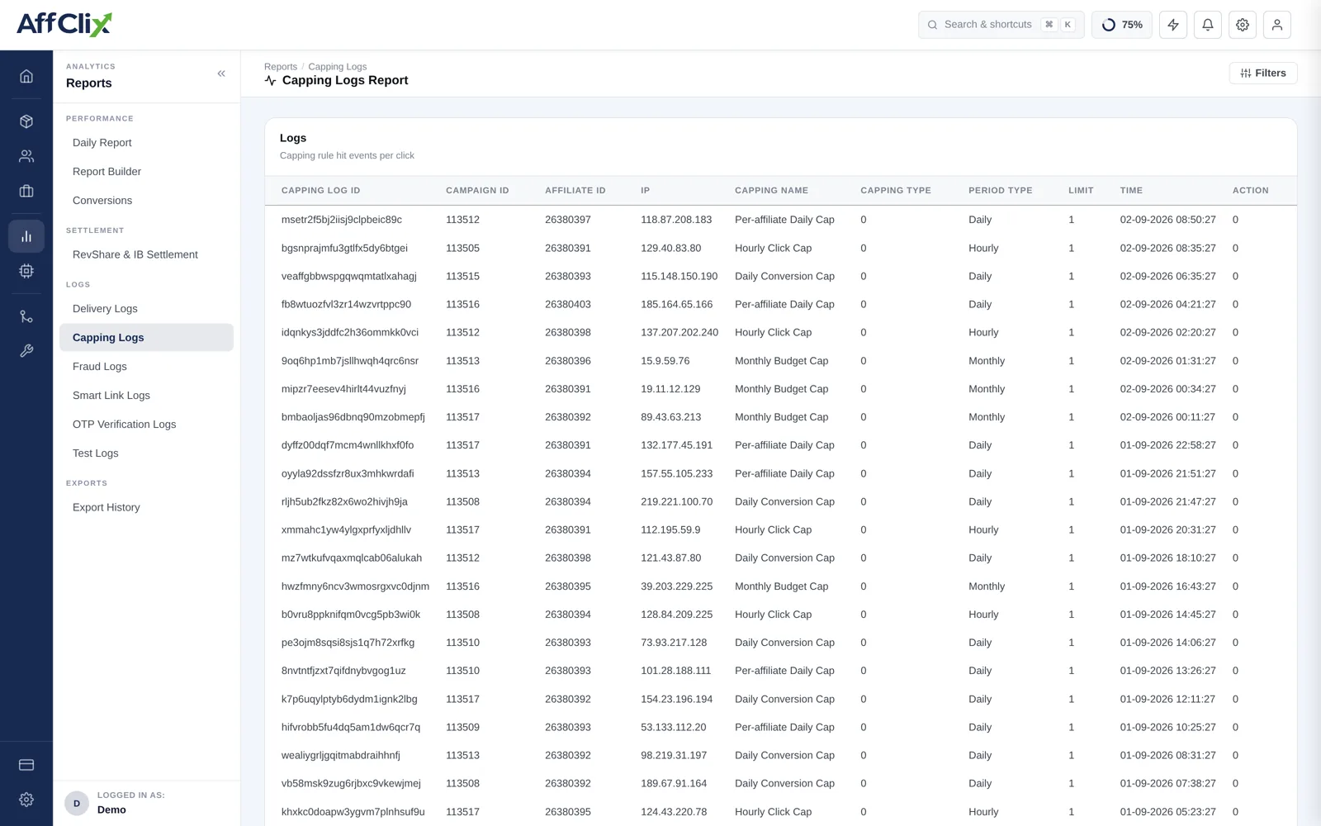
Task: Click the PERIOD TYPE column header
Action: (x=1000, y=191)
